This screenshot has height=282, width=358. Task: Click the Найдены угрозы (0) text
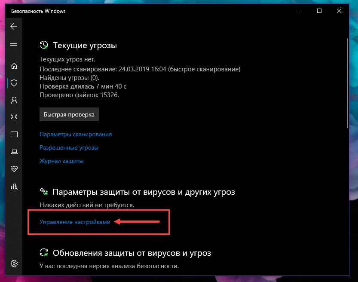pos(69,78)
